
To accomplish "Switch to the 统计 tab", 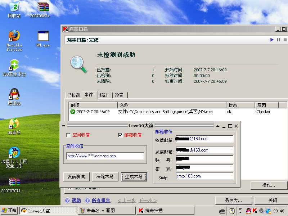I will (x=105, y=95).
